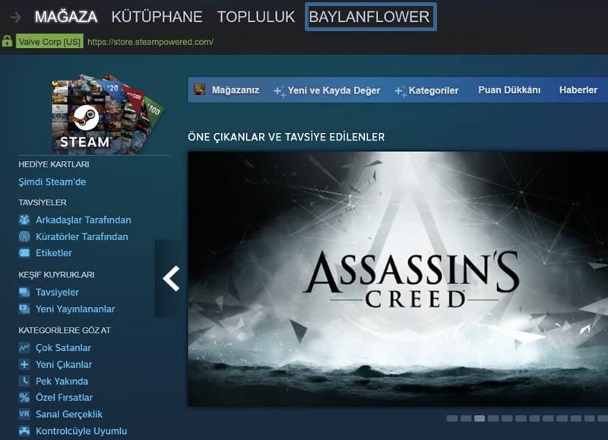
Task: Click the Sanal Gerçeklik VR icon
Action: (x=24, y=414)
